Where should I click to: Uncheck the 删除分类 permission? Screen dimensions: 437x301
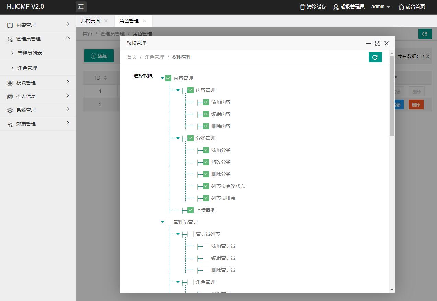(206, 174)
